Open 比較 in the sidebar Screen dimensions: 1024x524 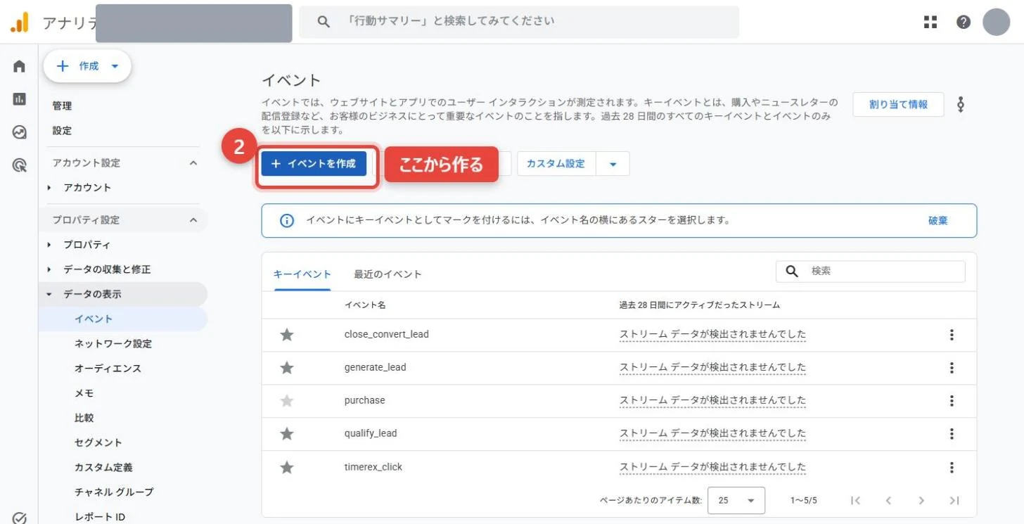pyautogui.click(x=84, y=418)
